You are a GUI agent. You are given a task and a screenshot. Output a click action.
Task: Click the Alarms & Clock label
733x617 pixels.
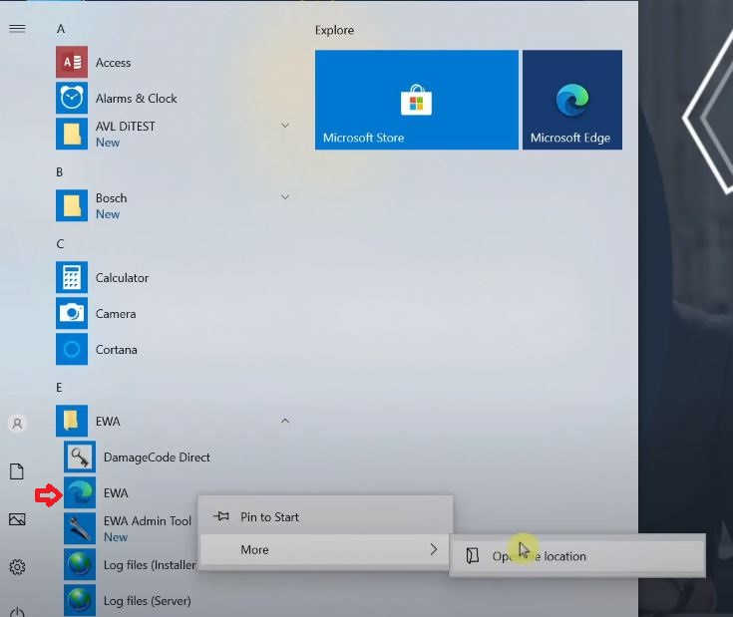[137, 99]
